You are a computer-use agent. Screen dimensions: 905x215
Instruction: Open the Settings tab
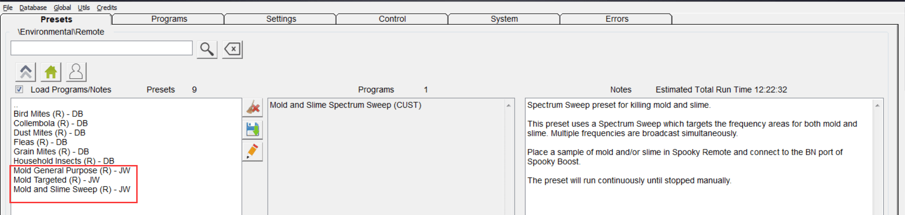coord(281,19)
